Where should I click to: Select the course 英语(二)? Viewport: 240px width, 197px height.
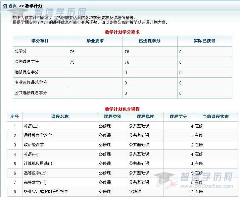pyautogui.click(x=31, y=126)
